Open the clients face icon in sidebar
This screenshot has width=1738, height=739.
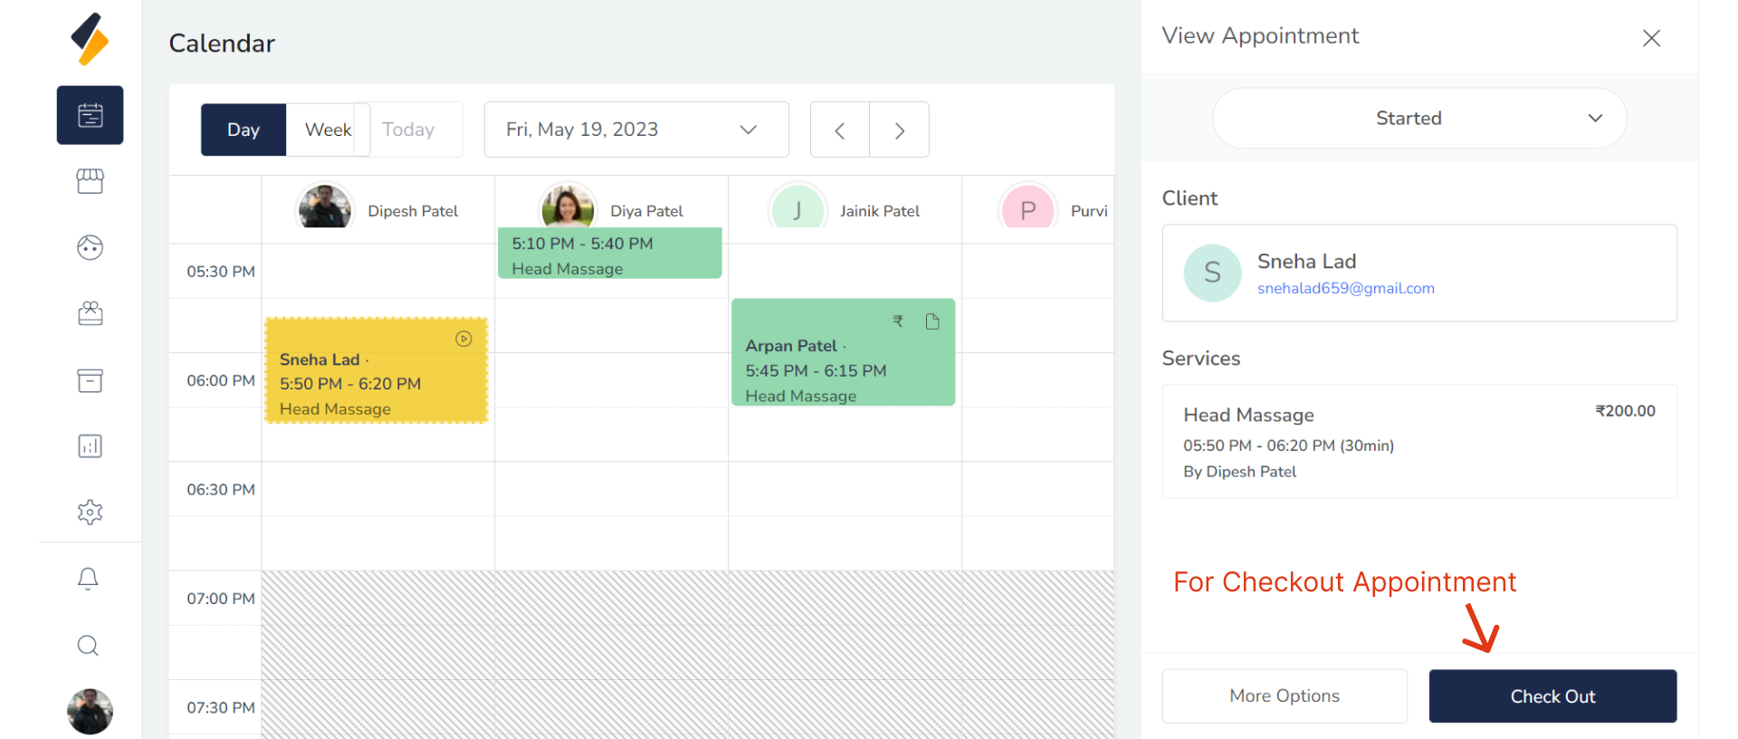click(90, 247)
